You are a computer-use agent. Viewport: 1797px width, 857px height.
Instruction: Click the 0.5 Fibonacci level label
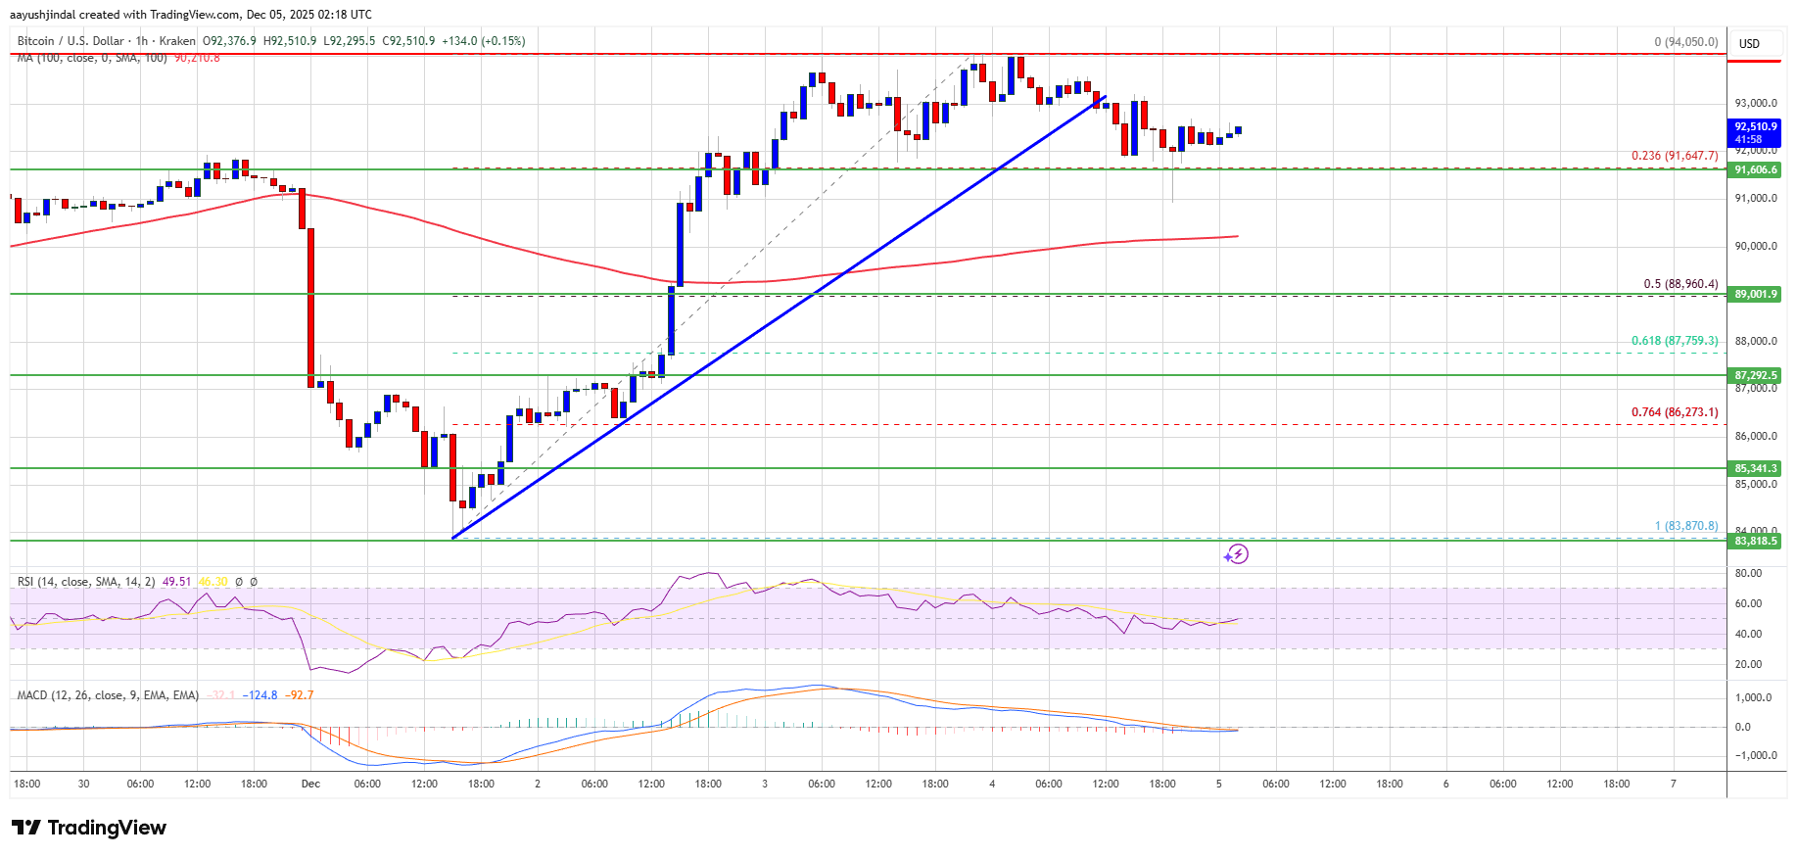coord(1679,284)
